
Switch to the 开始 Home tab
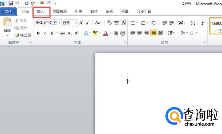[25, 11]
